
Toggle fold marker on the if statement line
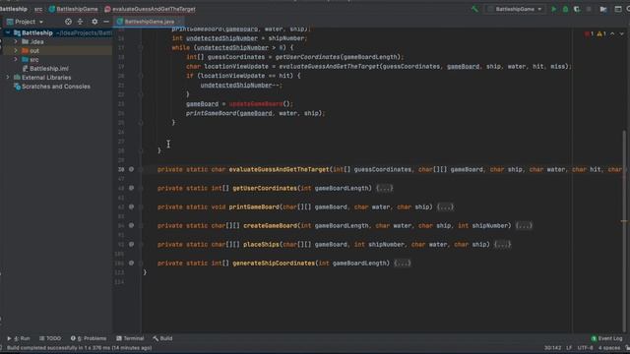(x=141, y=76)
